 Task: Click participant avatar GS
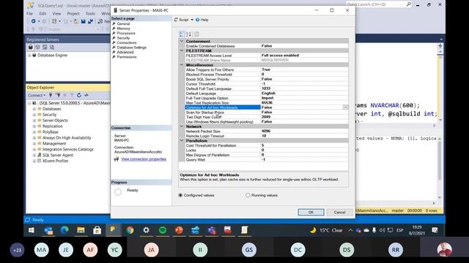tap(249, 250)
